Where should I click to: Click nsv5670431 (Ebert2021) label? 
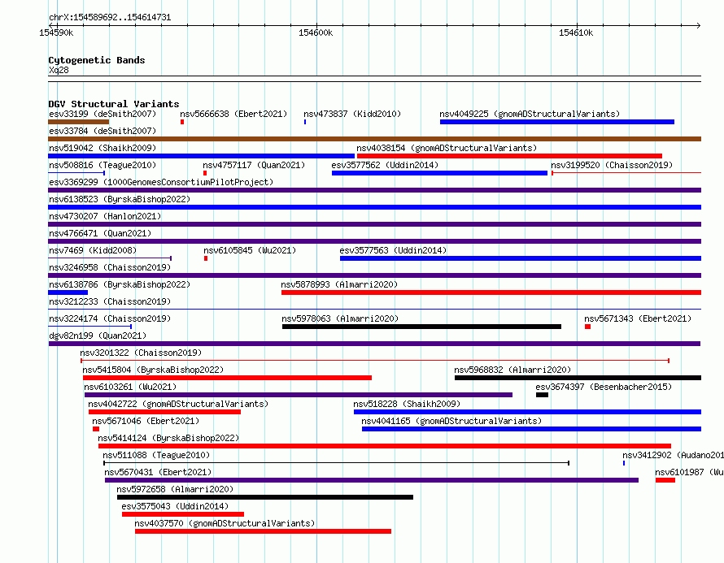pyautogui.click(x=158, y=472)
